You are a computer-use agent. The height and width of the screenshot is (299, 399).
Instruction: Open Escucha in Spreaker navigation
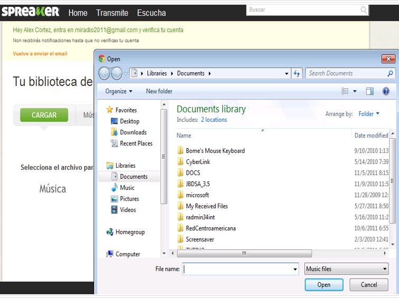coord(151,13)
